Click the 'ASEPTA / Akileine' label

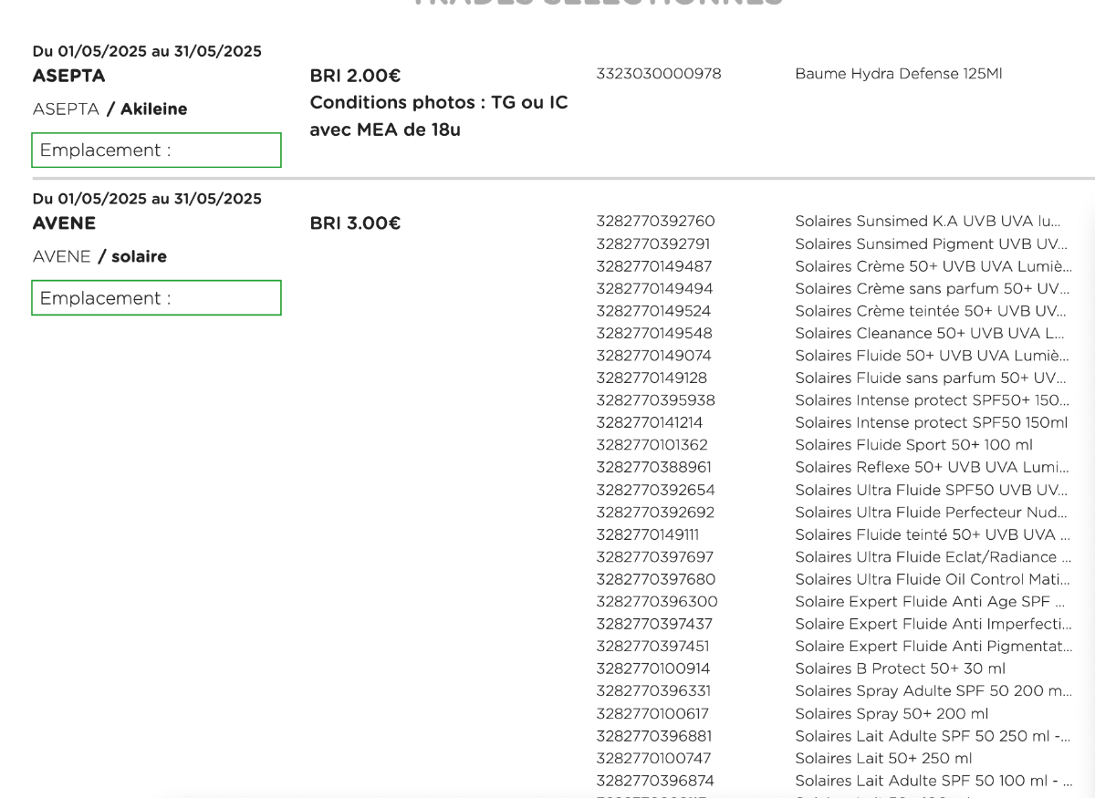(x=109, y=109)
